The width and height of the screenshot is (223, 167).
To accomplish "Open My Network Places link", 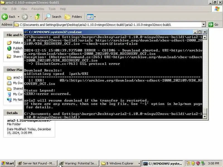I will (18, 100).
